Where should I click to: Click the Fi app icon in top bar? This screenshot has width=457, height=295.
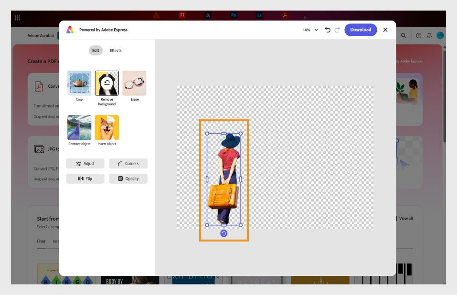182,15
